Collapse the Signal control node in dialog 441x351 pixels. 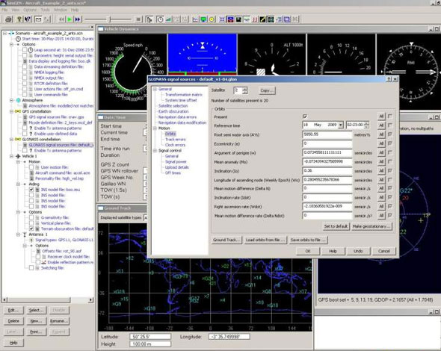(155, 151)
